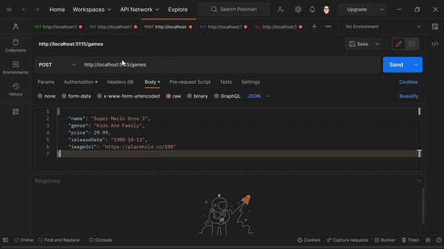Switch to the Settings tab

(250, 82)
